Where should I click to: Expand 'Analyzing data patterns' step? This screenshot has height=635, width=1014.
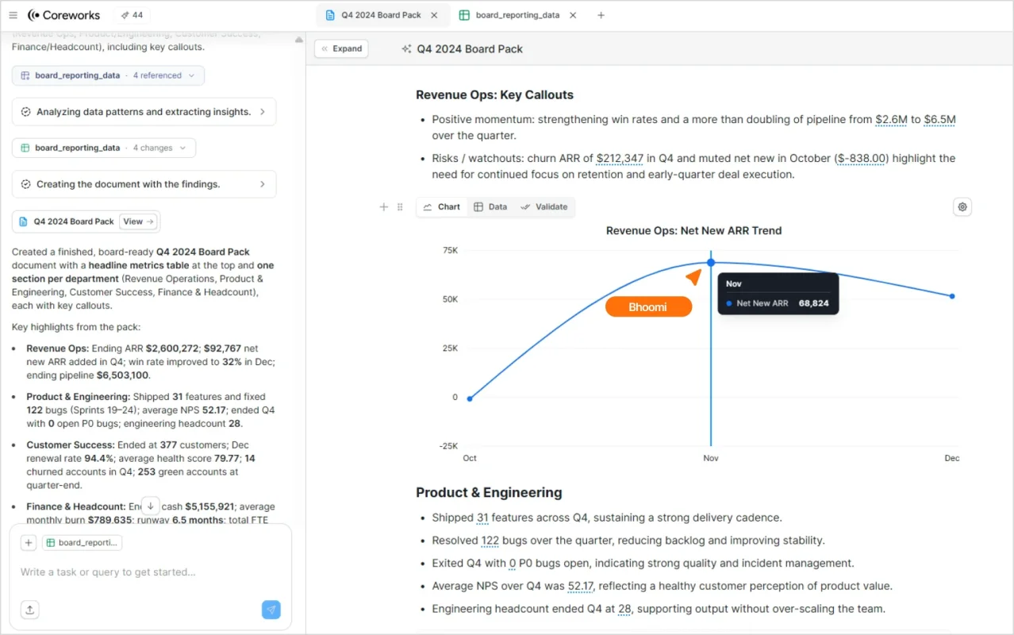(x=144, y=112)
